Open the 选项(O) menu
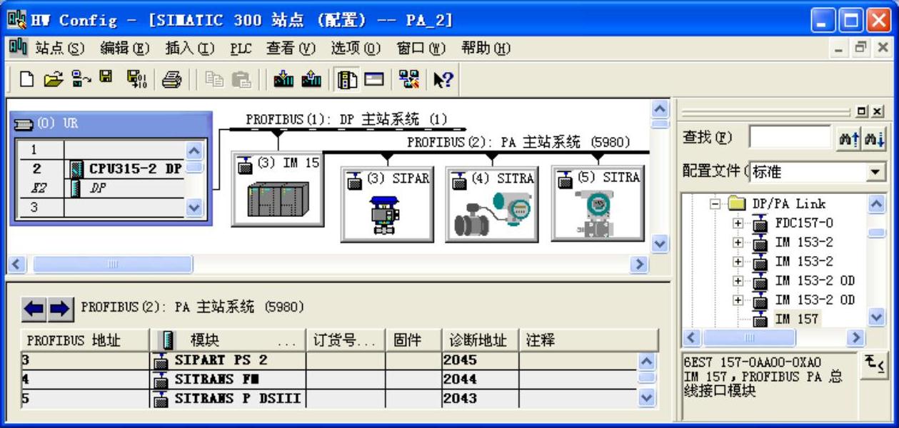 pos(356,48)
